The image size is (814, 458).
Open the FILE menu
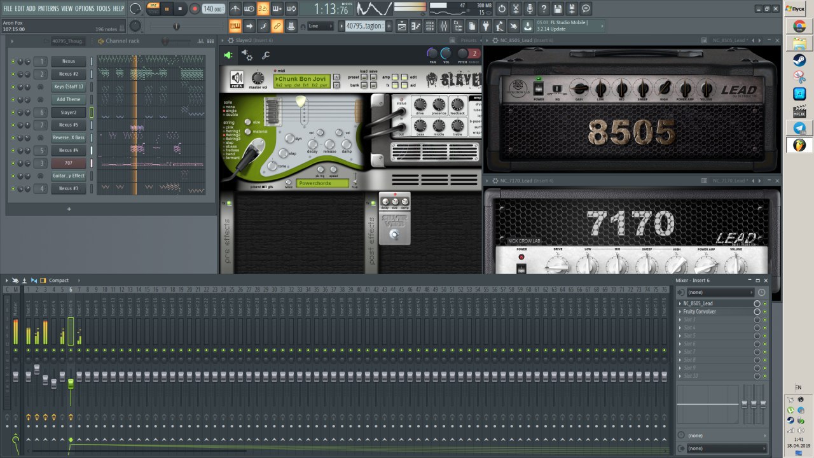pyautogui.click(x=8, y=8)
